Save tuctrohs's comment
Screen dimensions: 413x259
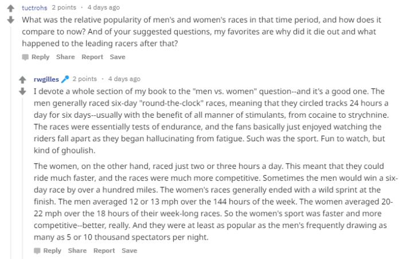coord(117,57)
